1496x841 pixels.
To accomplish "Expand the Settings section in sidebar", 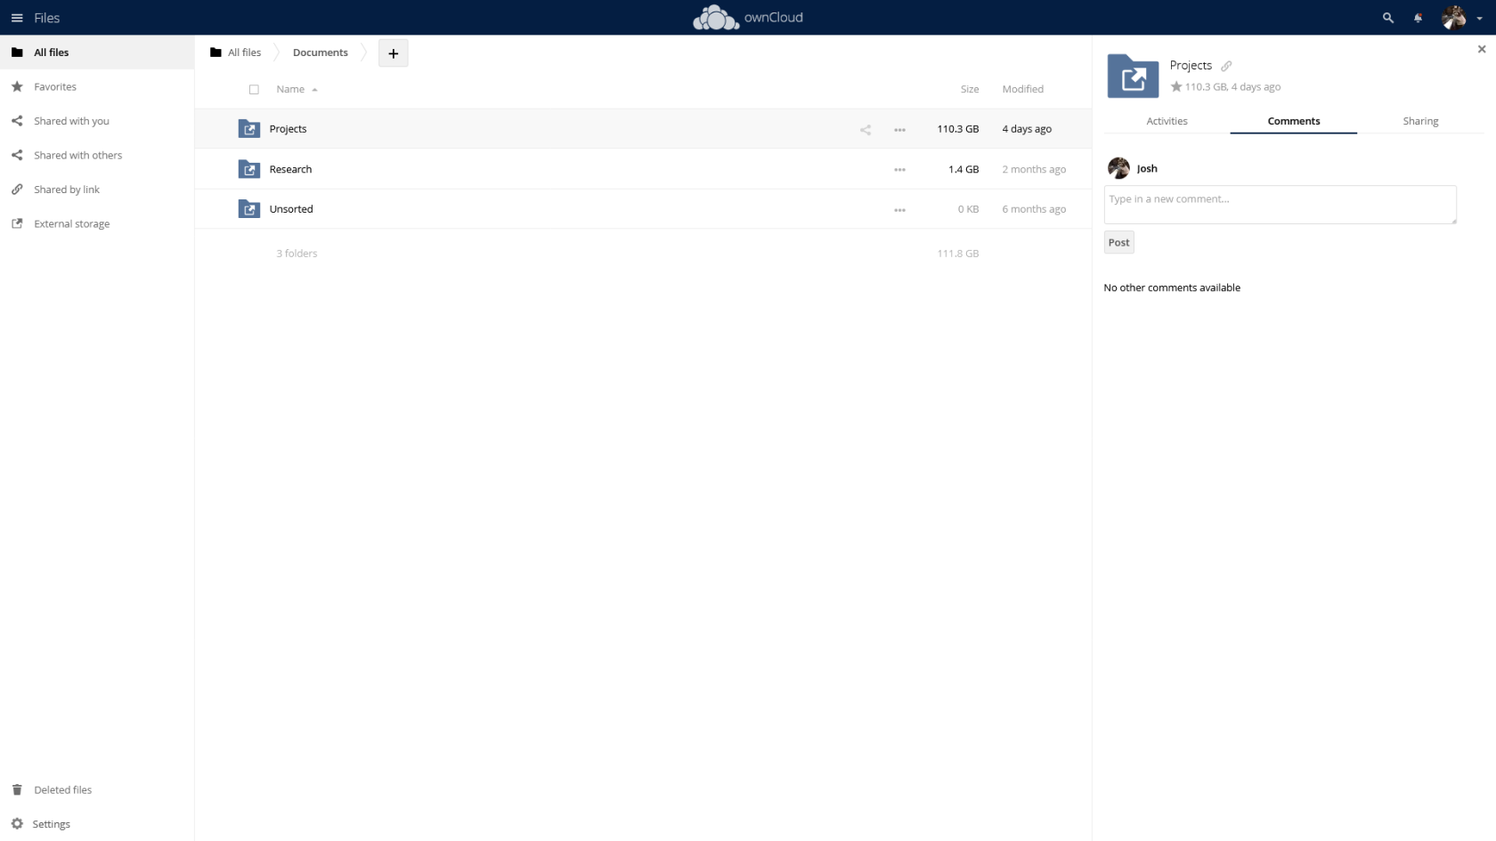I will point(51,824).
